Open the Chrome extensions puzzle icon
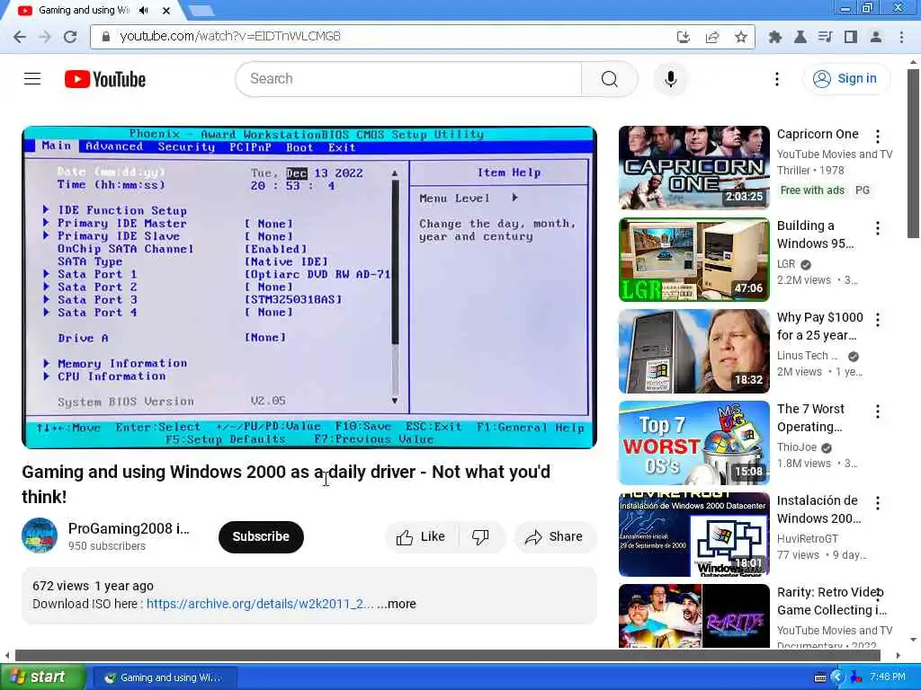The height and width of the screenshot is (690, 921). 774,37
